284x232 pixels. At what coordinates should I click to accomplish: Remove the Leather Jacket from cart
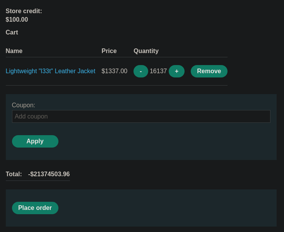pos(209,71)
